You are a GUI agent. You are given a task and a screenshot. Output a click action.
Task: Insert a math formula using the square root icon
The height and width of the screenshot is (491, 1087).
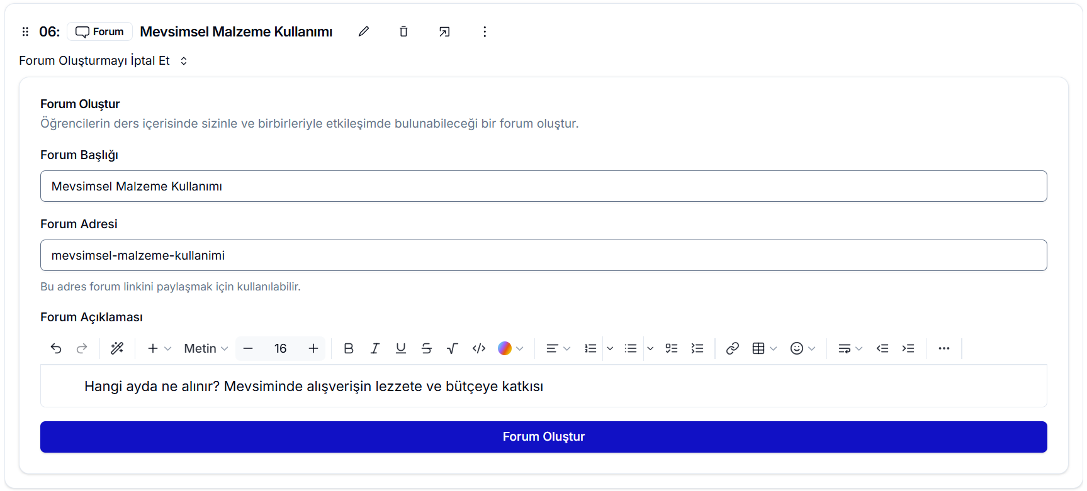[x=452, y=348]
